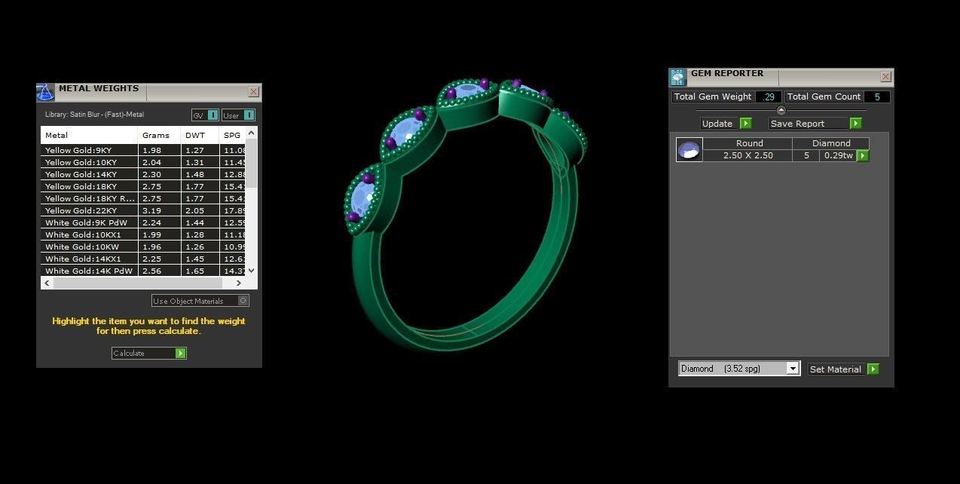
Task: Click the Calculate button
Action: pos(148,353)
